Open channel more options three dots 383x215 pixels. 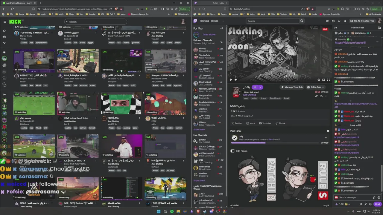326,96
